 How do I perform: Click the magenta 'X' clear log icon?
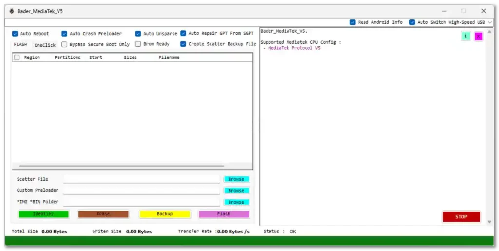[x=479, y=36]
